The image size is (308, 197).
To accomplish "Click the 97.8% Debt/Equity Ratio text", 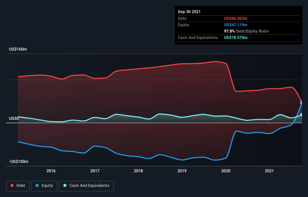I will (x=246, y=31).
